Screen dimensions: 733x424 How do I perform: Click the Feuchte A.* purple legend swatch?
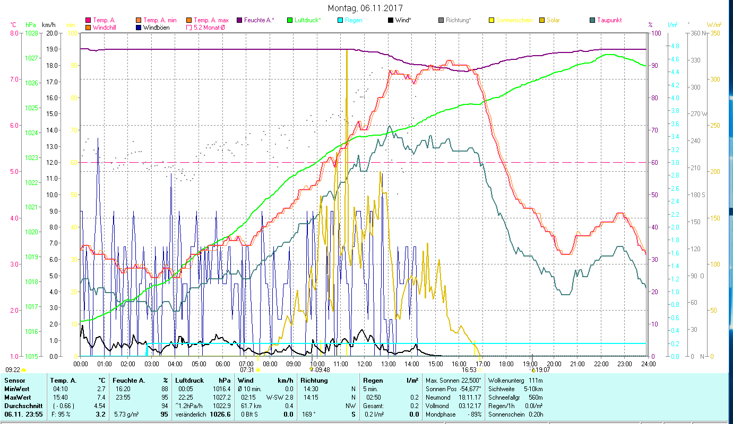(239, 20)
